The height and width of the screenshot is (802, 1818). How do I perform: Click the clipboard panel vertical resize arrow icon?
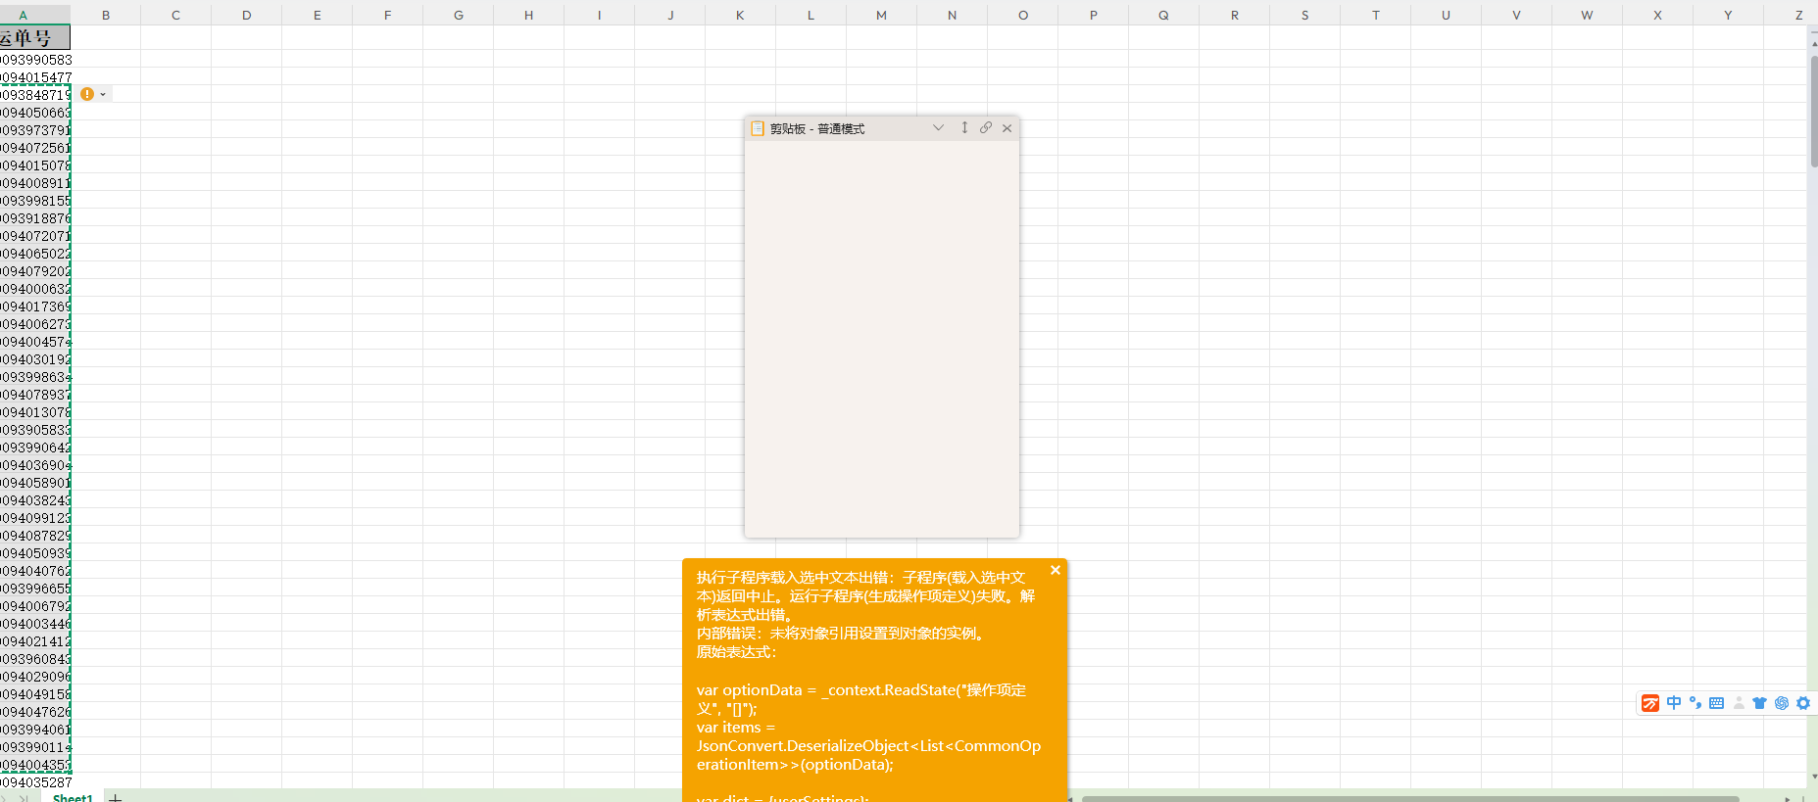(964, 127)
